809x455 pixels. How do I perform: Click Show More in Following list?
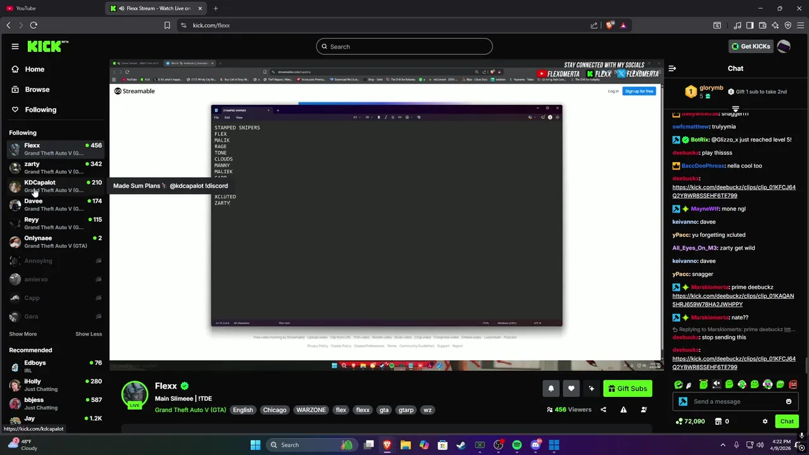click(23, 334)
